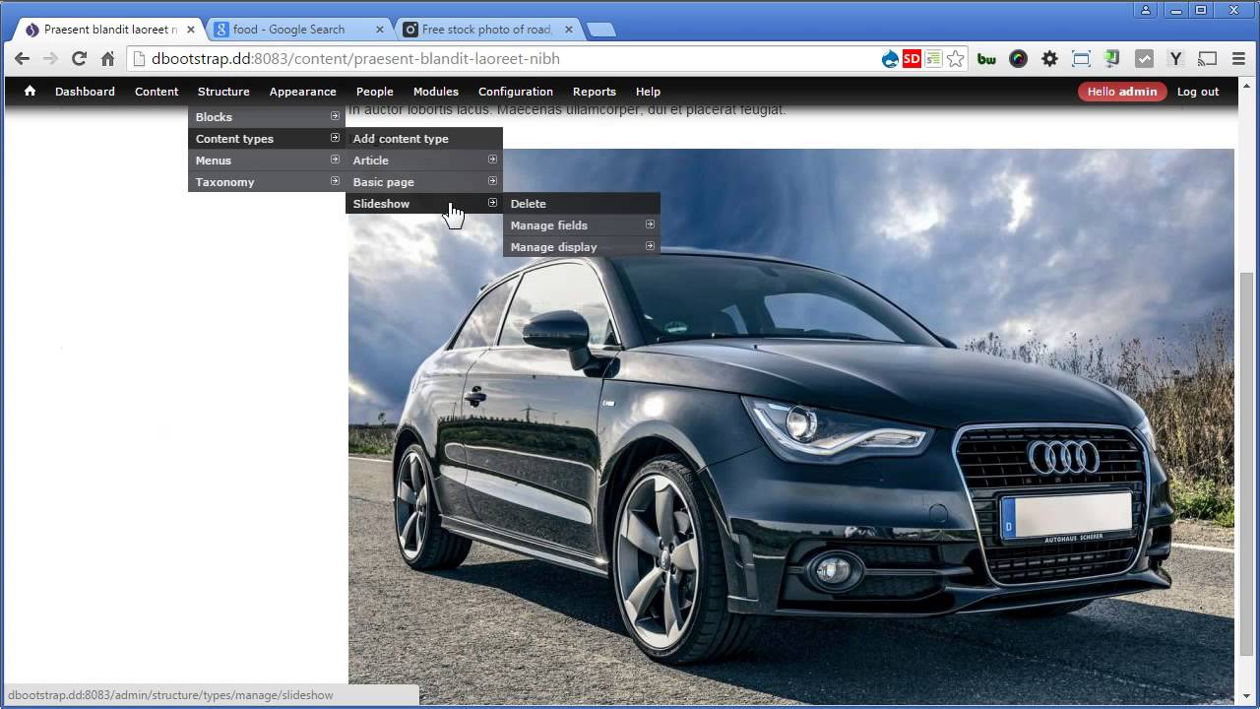The image size is (1260, 709).
Task: Expand the Manage fields submenu arrow
Action: point(650,225)
